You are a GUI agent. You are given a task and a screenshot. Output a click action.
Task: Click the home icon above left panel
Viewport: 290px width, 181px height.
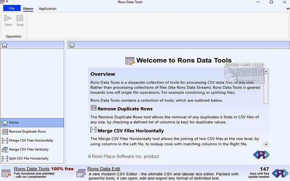pyautogui.click(x=5, y=45)
